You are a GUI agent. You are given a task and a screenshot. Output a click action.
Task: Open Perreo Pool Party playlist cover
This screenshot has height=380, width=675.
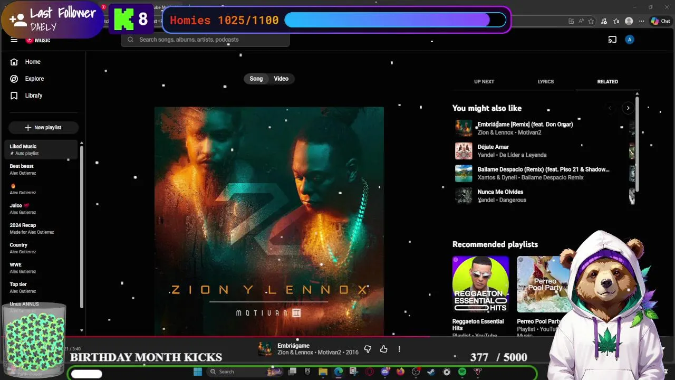pos(543,284)
